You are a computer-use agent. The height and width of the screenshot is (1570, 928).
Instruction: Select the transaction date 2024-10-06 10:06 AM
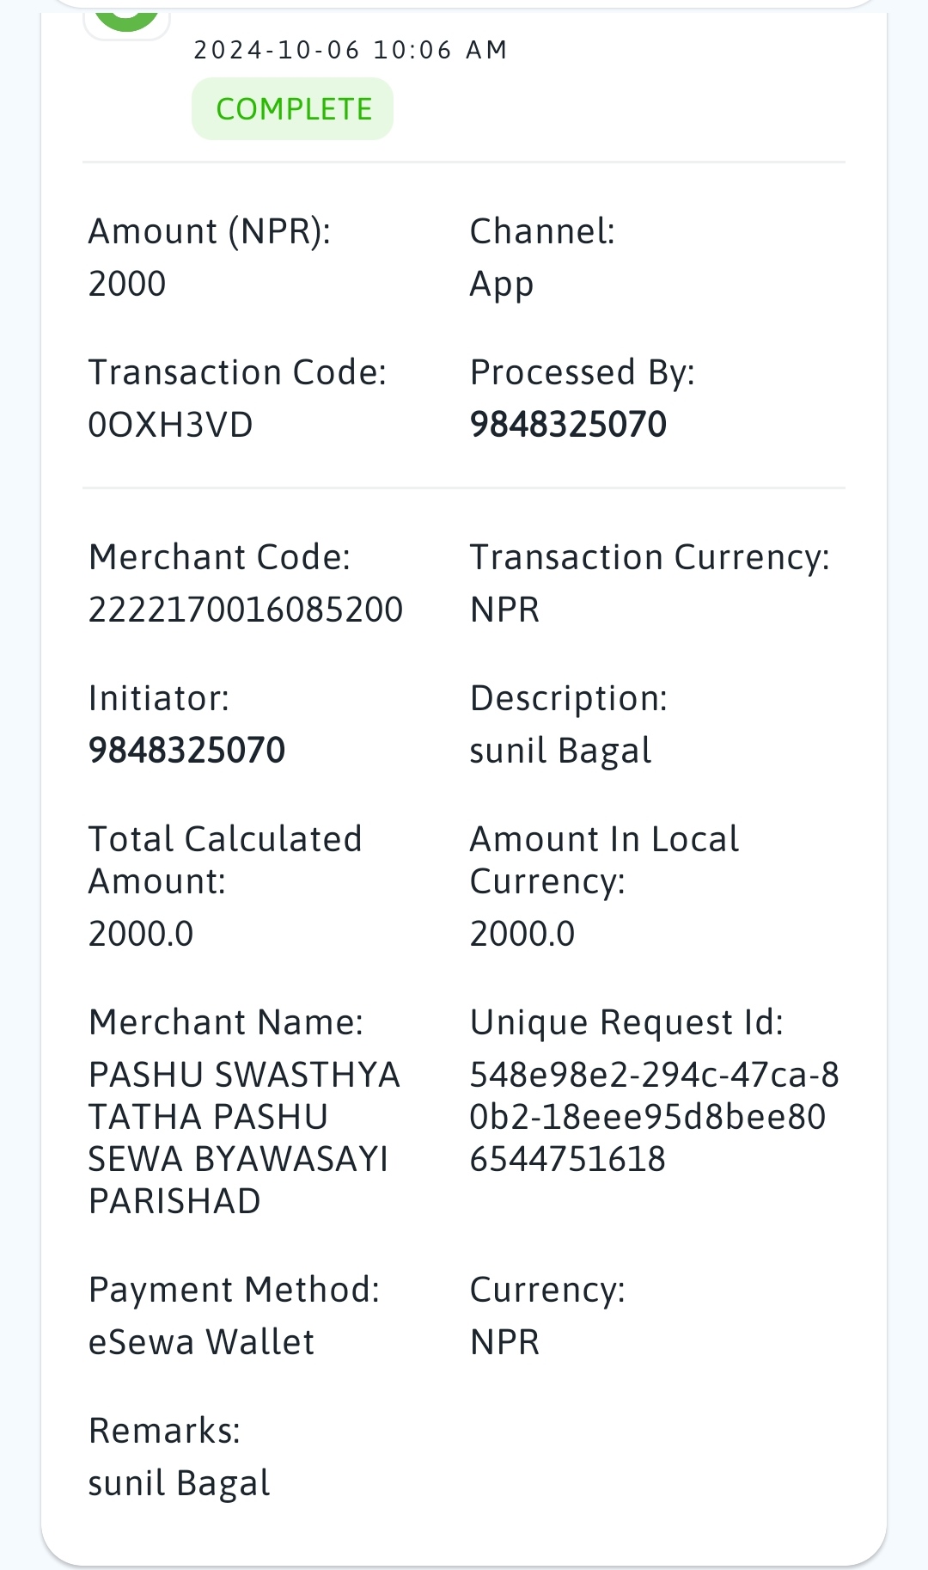(351, 50)
